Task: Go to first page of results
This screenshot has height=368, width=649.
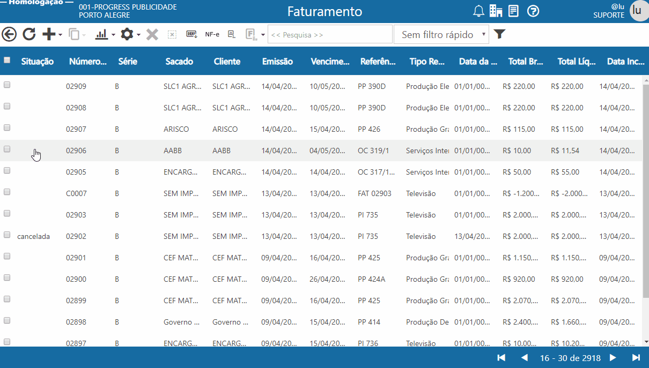Action: click(x=501, y=358)
